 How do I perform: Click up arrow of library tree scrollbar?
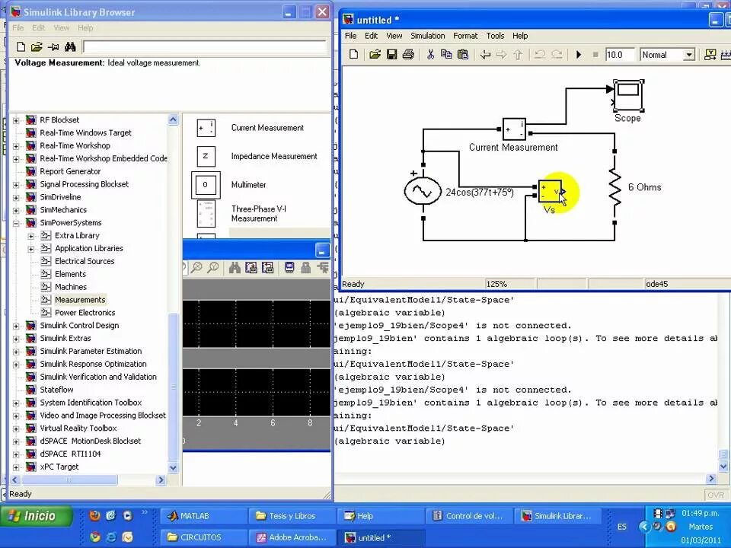(x=173, y=119)
